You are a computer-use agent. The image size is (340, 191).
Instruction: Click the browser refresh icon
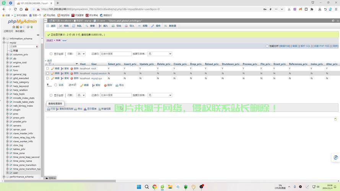15,9
